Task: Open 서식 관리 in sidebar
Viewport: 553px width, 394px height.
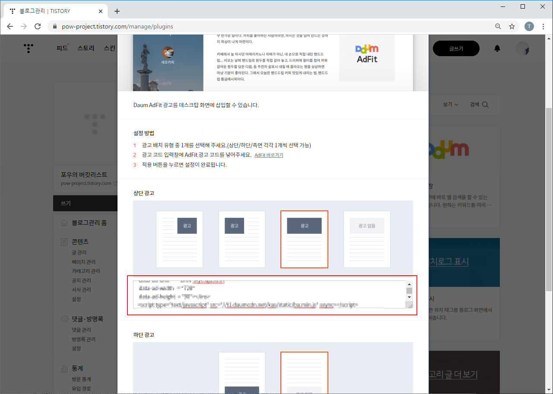Action: pos(81,289)
